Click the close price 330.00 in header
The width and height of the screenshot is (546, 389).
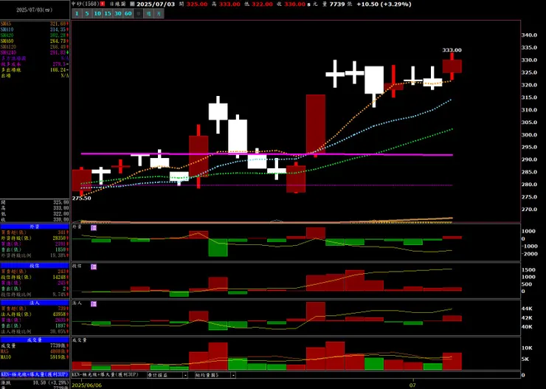pos(294,4)
